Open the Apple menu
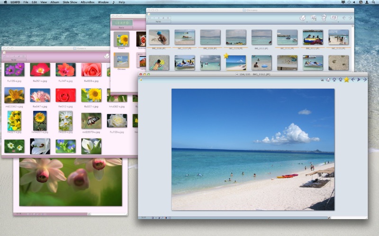Screen dimensions: 379x236 pos(5,2)
